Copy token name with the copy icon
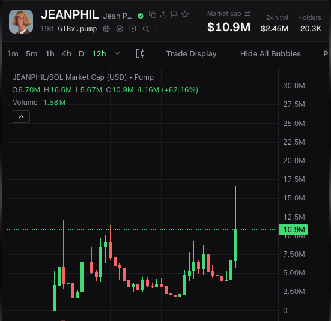Image resolution: width=331 pixels, height=321 pixels. pyautogui.click(x=153, y=14)
